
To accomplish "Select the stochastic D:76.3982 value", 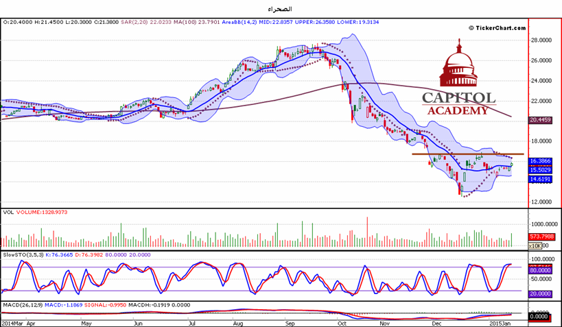I will click(89, 255).
